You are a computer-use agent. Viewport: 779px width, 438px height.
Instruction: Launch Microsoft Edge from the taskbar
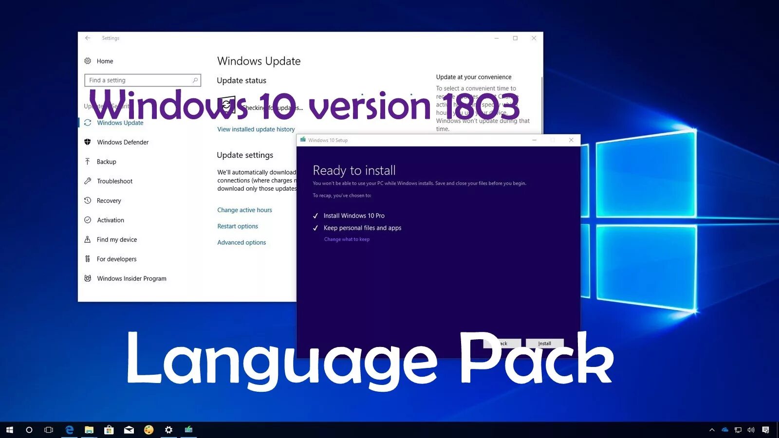pos(69,430)
